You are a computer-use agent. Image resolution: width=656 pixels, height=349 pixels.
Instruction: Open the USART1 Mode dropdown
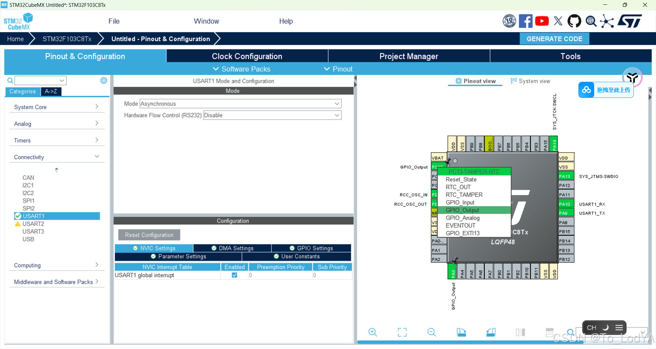click(241, 104)
